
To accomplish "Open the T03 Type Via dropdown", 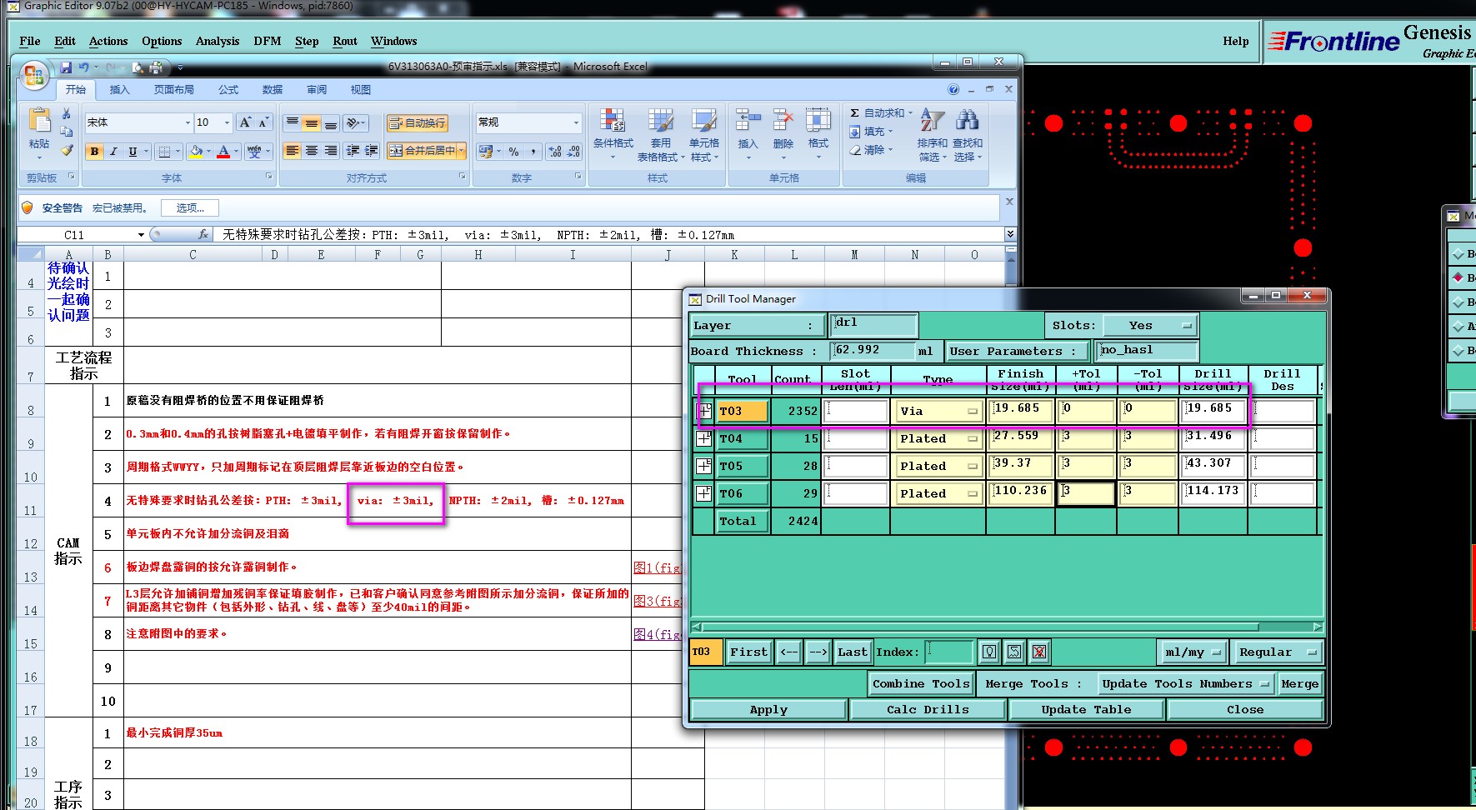I will pos(938,411).
